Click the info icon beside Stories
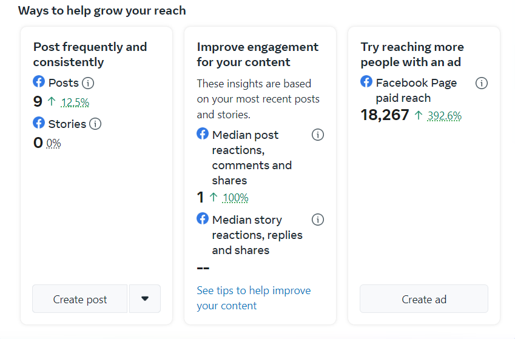This screenshot has width=515, height=339. [95, 124]
